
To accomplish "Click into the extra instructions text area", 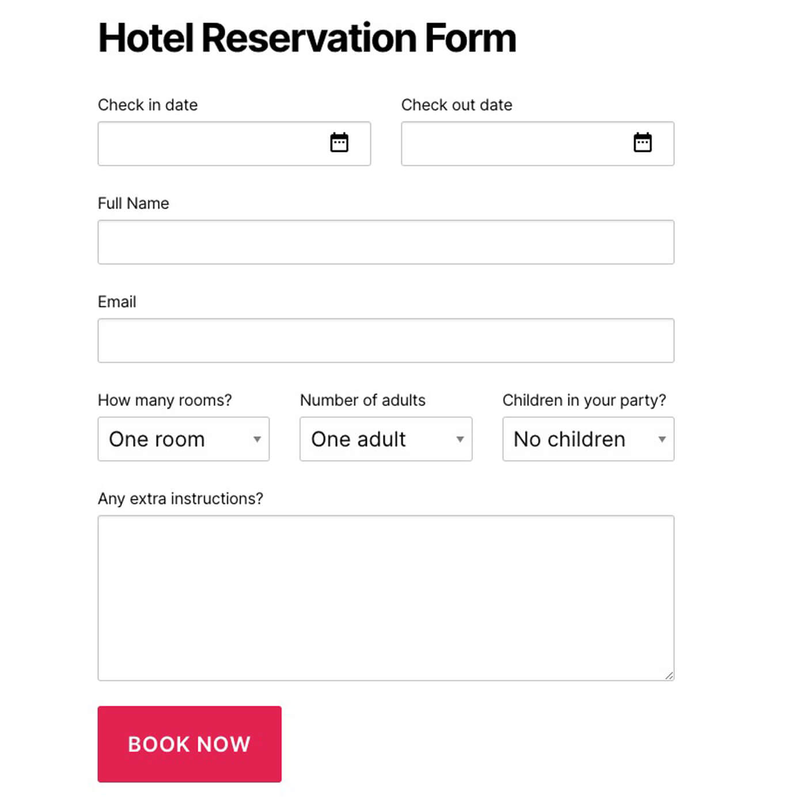I will (386, 598).
